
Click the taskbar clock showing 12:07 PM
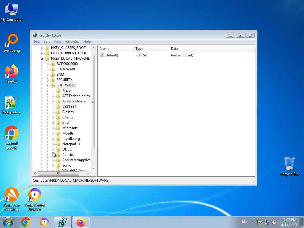coord(289,222)
